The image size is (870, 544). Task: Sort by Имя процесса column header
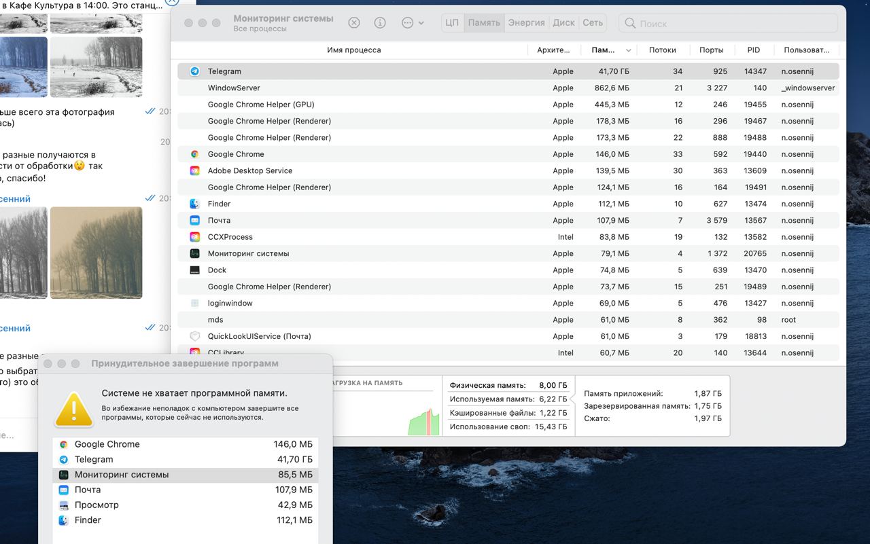[x=353, y=50]
